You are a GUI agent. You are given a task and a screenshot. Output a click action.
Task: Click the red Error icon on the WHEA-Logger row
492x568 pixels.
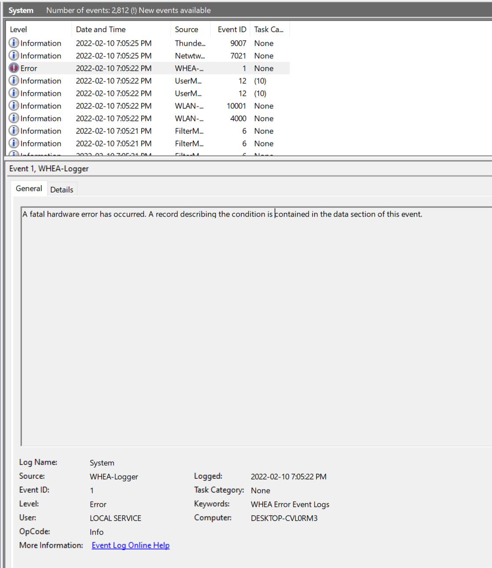14,68
